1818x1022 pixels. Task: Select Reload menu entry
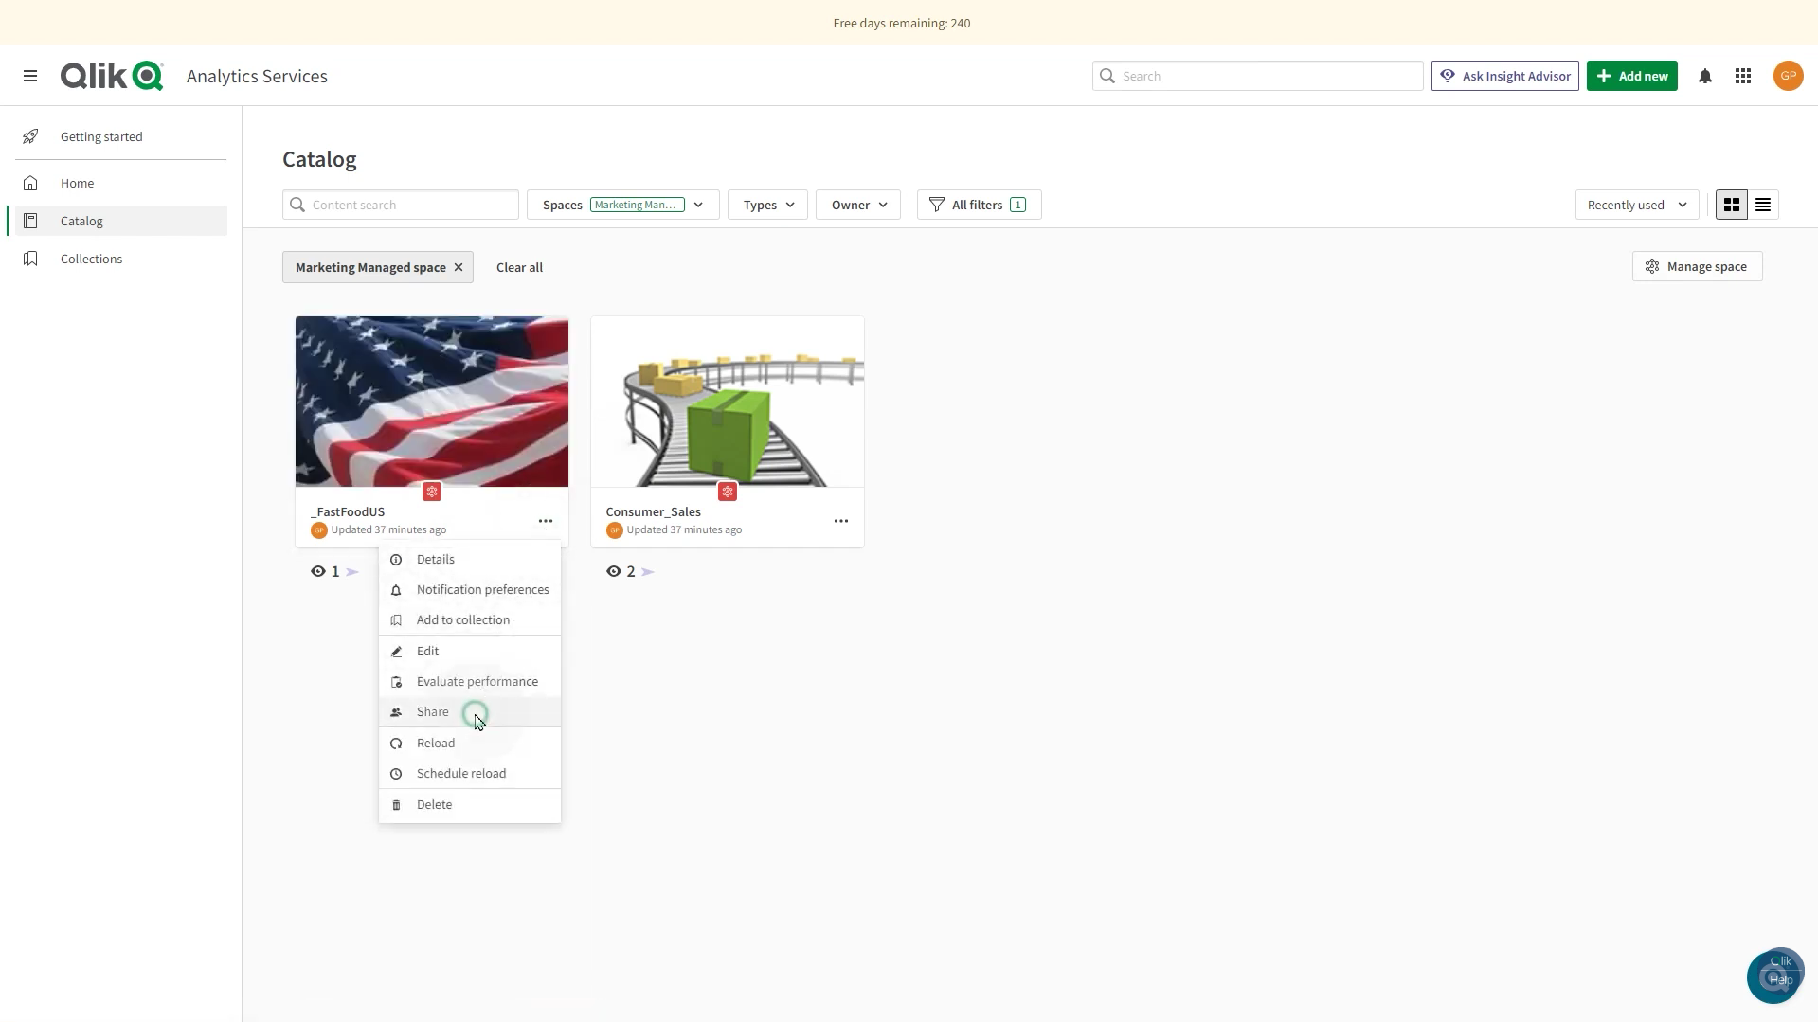(470, 744)
